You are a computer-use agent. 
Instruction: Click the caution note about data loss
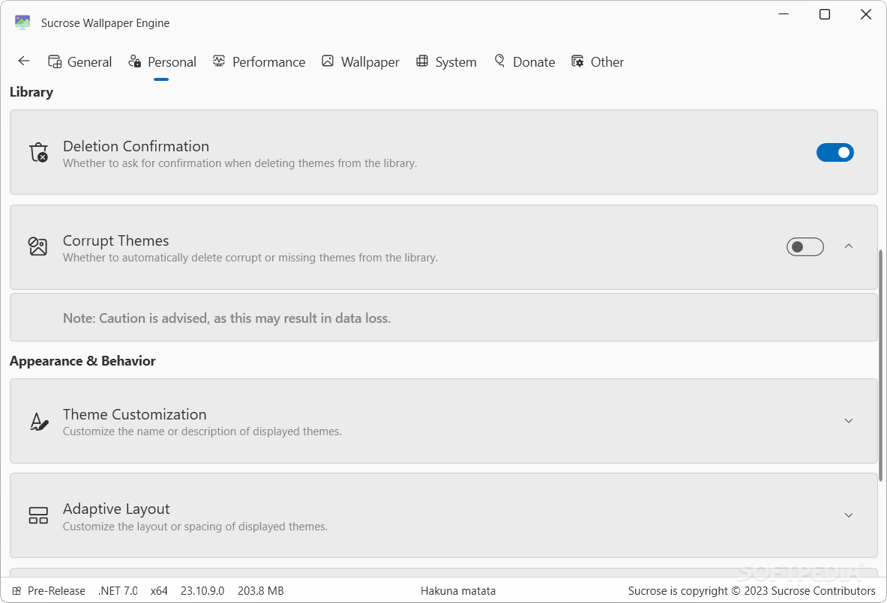tap(227, 318)
